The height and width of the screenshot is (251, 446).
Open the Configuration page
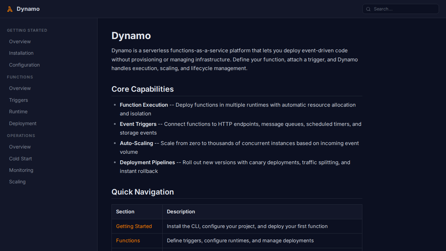click(24, 65)
